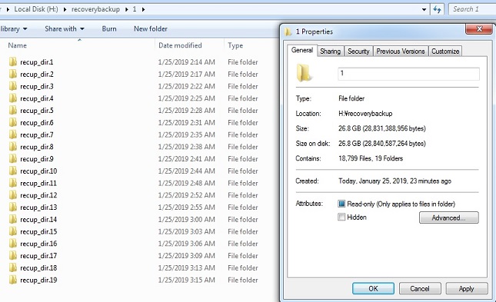Switch to the General tab
The image size is (496, 302).
(302, 50)
